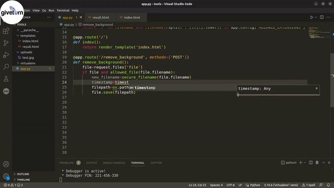
Task: Open index.html in the explorer tree
Action: click(30, 41)
